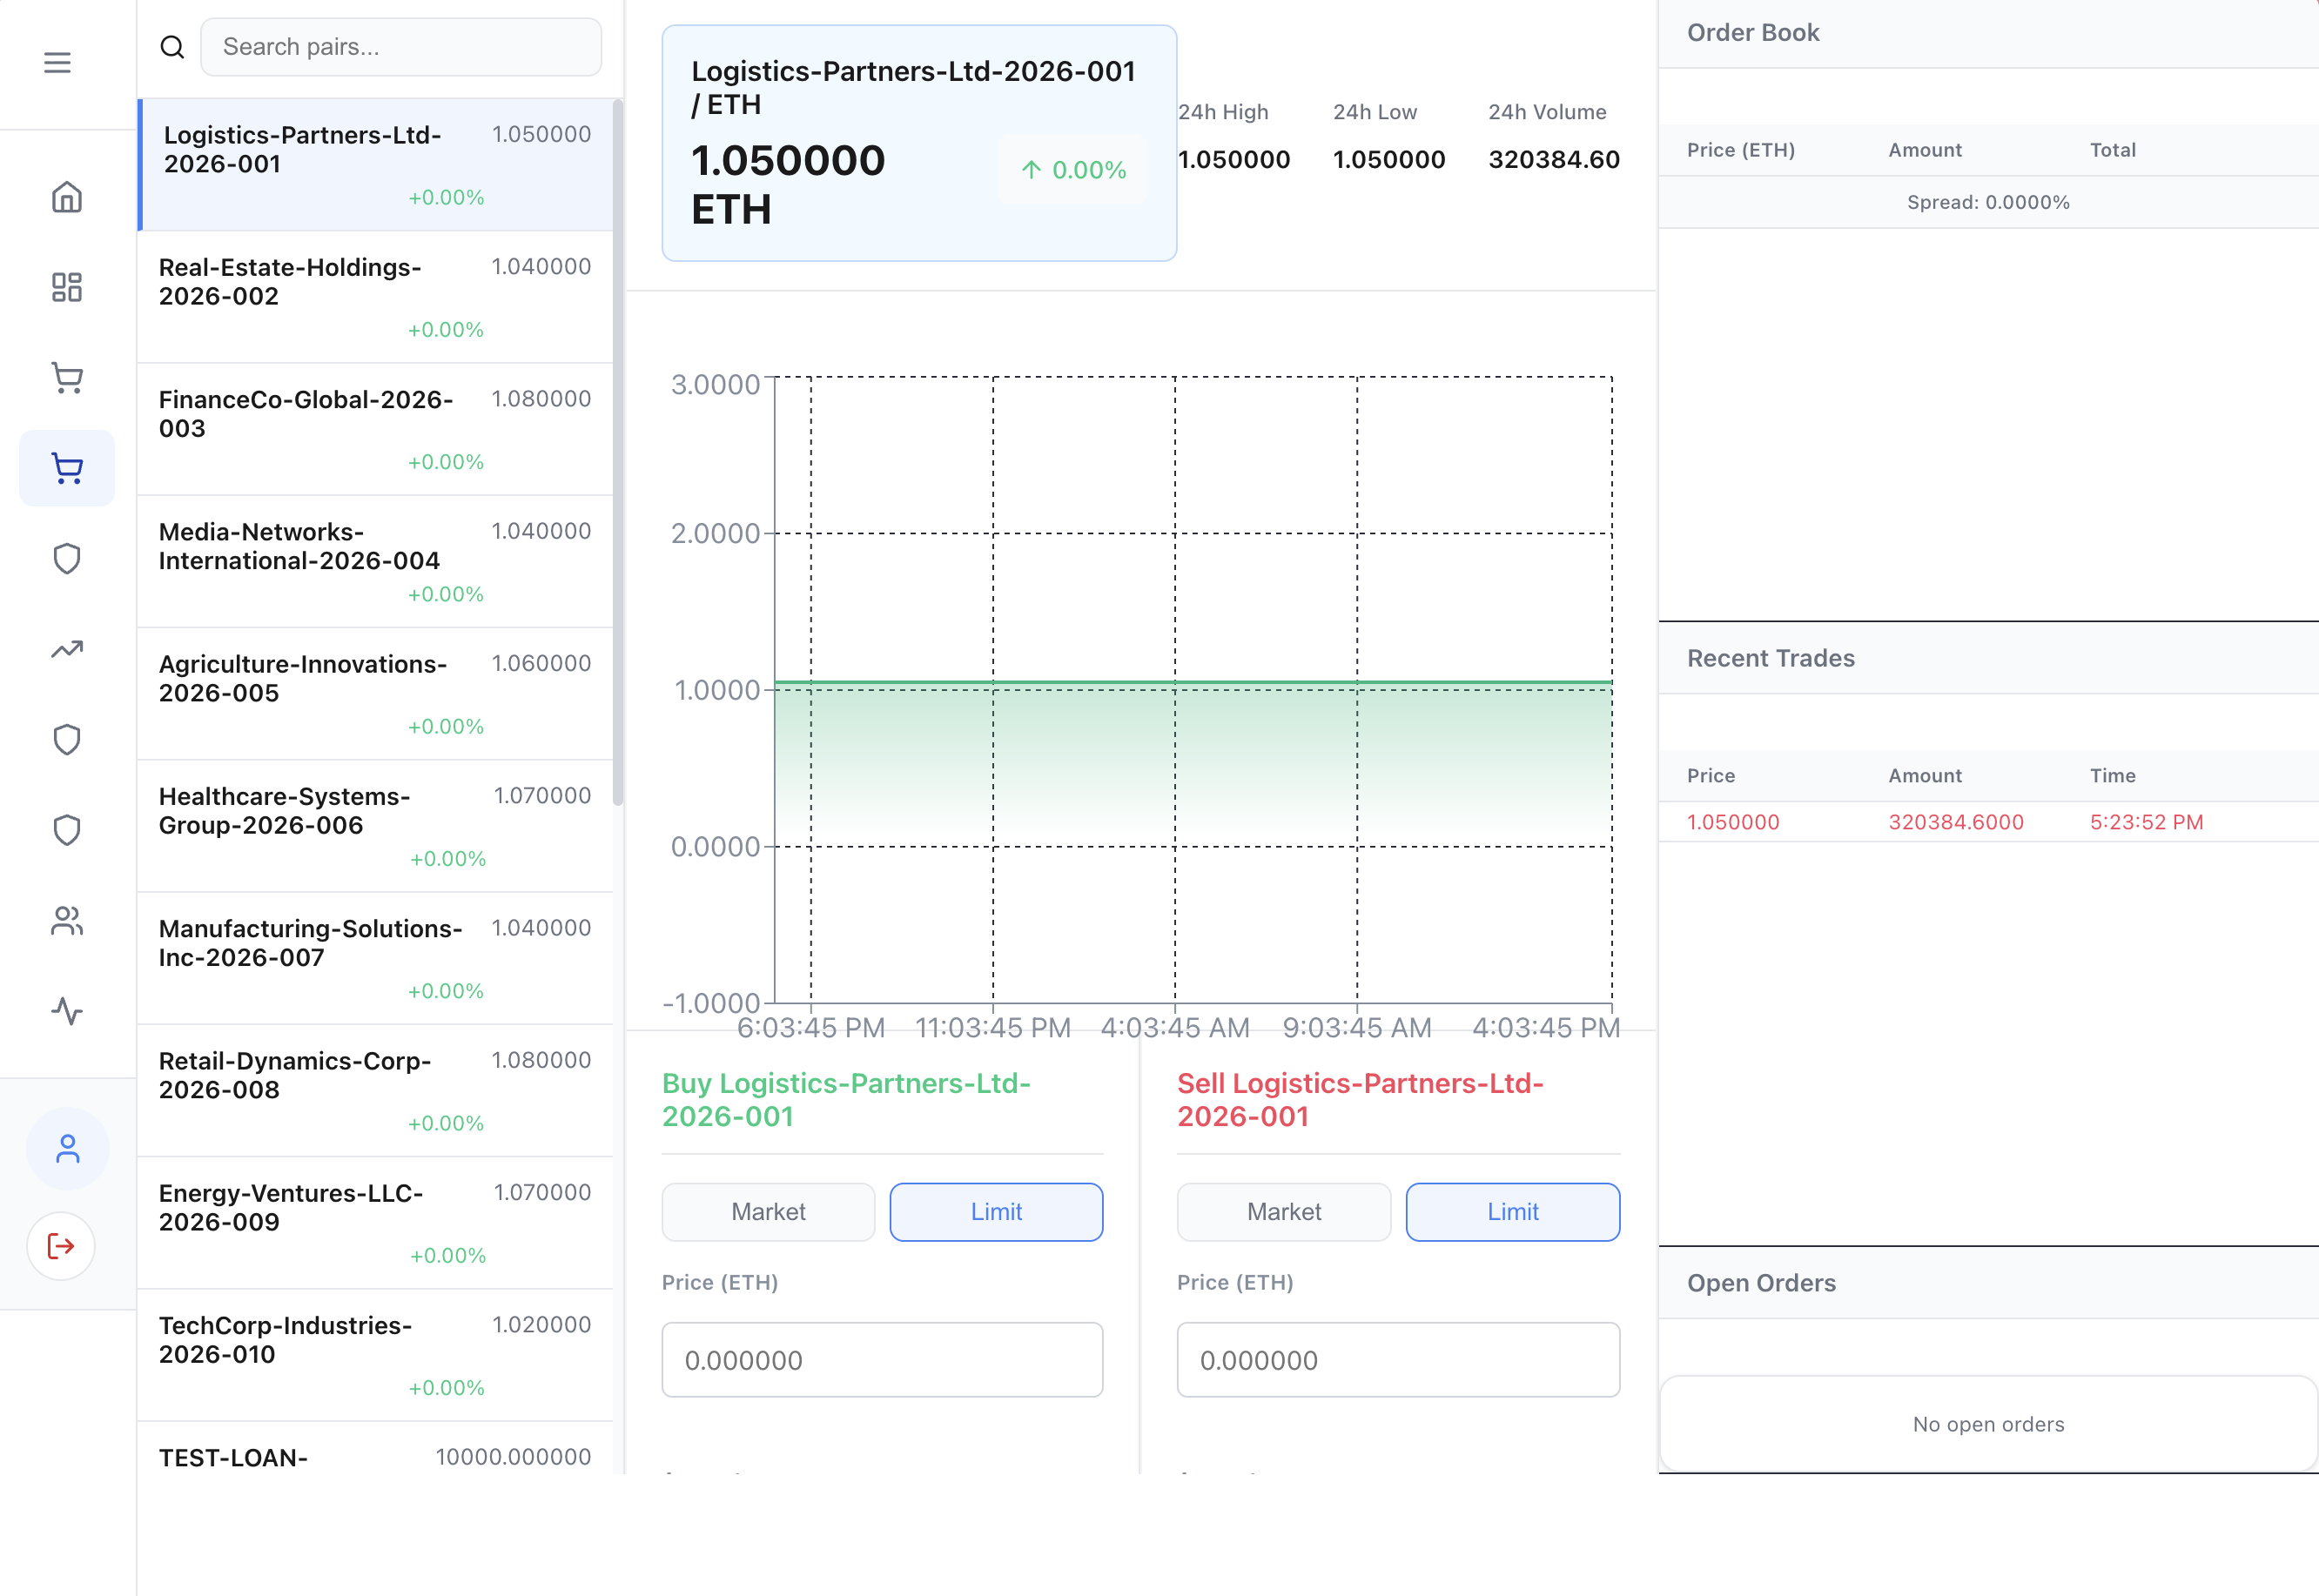
Task: Open the user profile avatar icon
Action: 67,1149
